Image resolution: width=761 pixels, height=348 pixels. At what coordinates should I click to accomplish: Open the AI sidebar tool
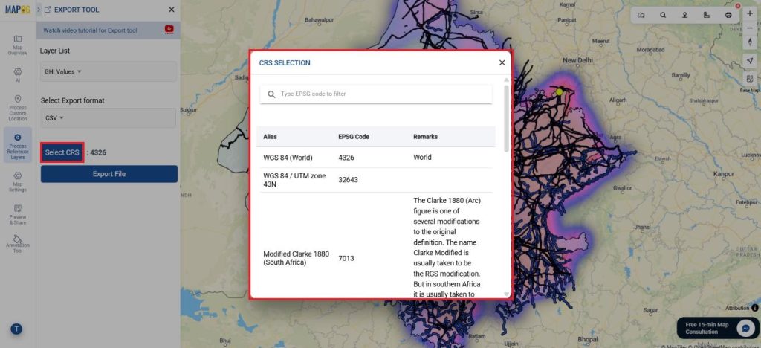pos(18,74)
